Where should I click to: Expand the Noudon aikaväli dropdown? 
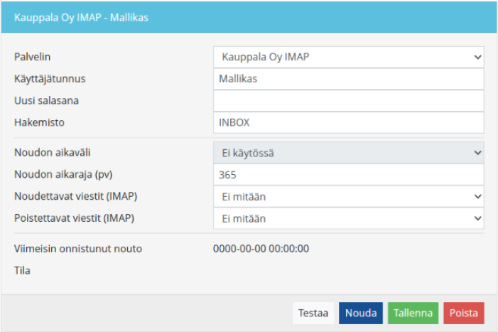pyautogui.click(x=348, y=153)
